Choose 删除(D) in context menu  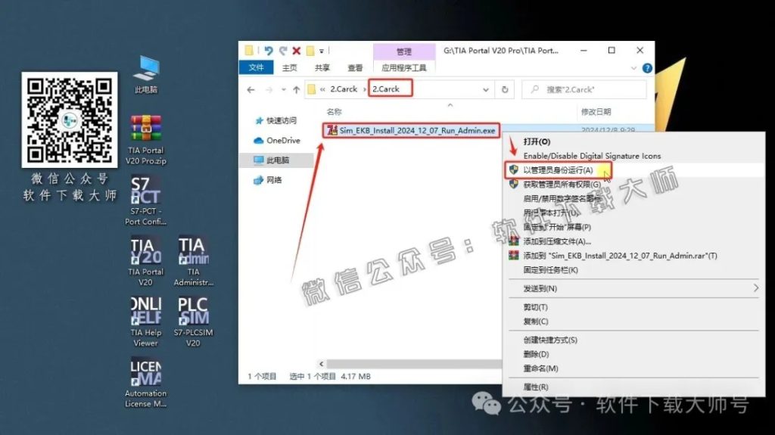click(537, 354)
